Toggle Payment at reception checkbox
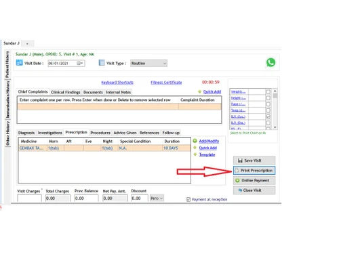 188,199
